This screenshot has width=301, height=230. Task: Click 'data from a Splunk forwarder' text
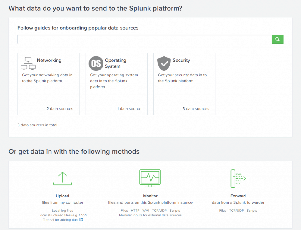238,202
